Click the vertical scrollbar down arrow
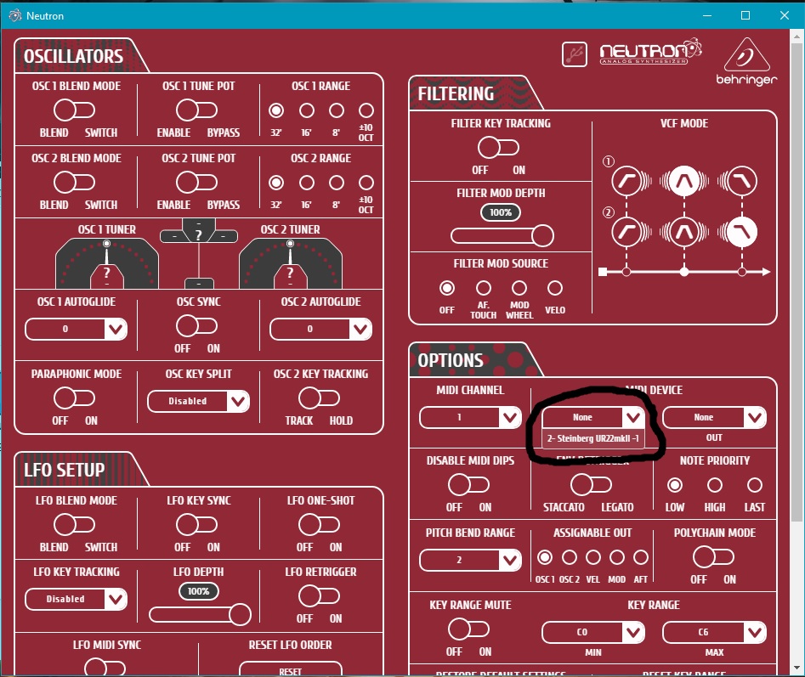Viewport: 805px width, 677px height. (x=796, y=668)
